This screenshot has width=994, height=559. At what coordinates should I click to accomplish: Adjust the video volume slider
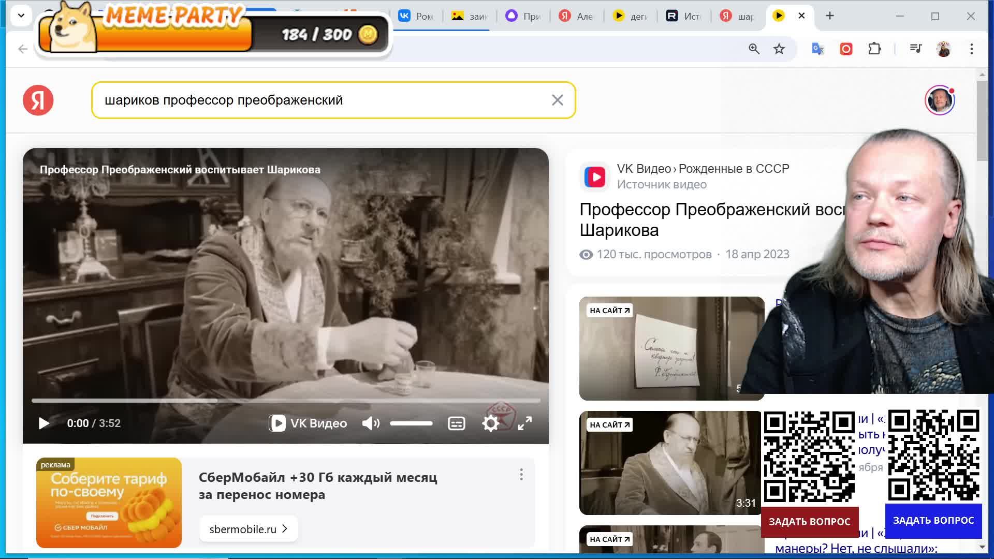pos(412,423)
